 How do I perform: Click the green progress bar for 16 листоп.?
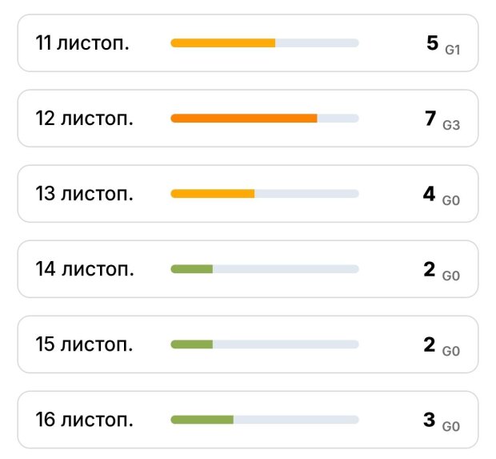pyautogui.click(x=202, y=420)
